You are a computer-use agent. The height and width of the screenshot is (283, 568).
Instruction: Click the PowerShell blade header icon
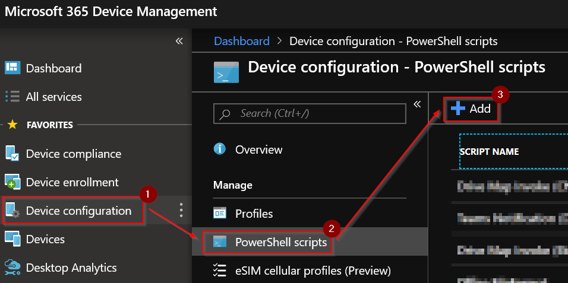tap(226, 72)
